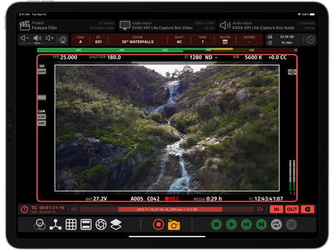The width and height of the screenshot is (335, 251).
Task: Open the color scopes overlay icon
Action: click(40, 224)
